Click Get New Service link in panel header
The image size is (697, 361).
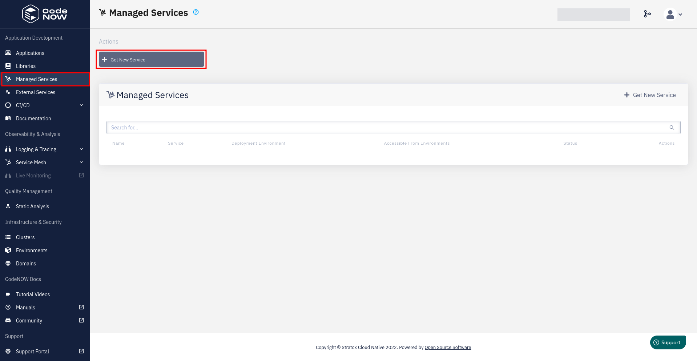click(650, 95)
